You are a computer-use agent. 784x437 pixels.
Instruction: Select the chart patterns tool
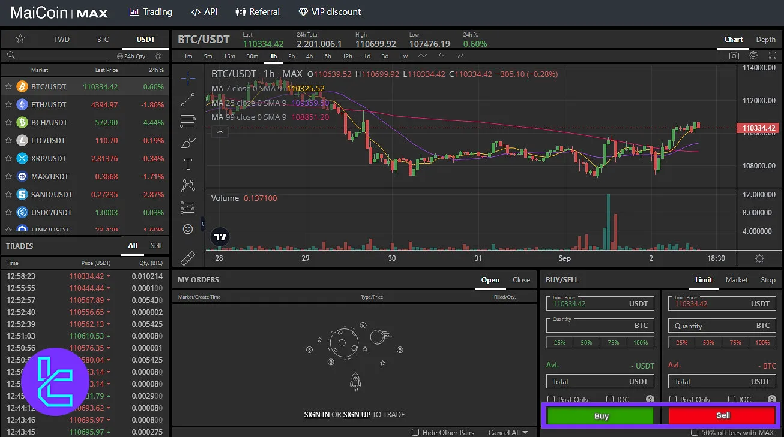point(188,186)
